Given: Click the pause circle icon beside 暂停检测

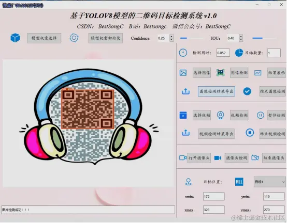Looking at the screenshot, I should click(x=260, y=115).
